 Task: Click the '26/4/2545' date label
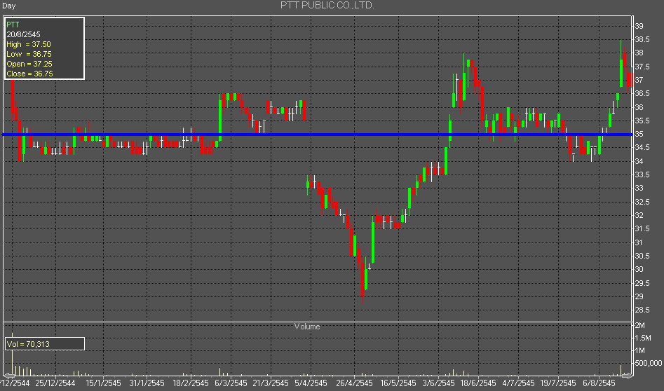point(355,383)
